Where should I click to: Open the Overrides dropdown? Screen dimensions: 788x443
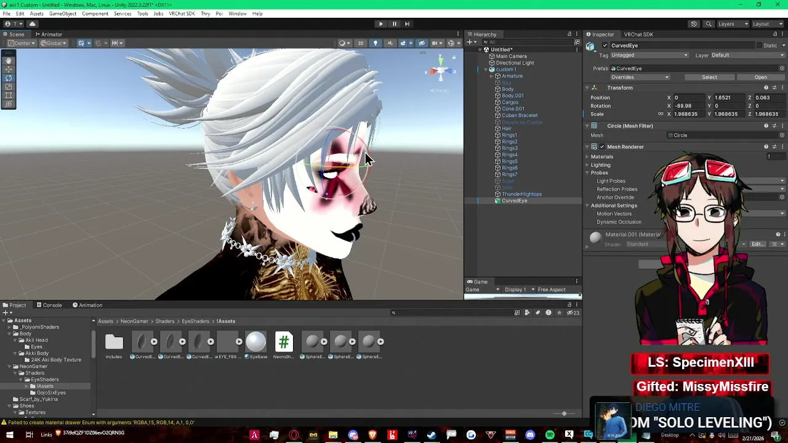pos(640,78)
